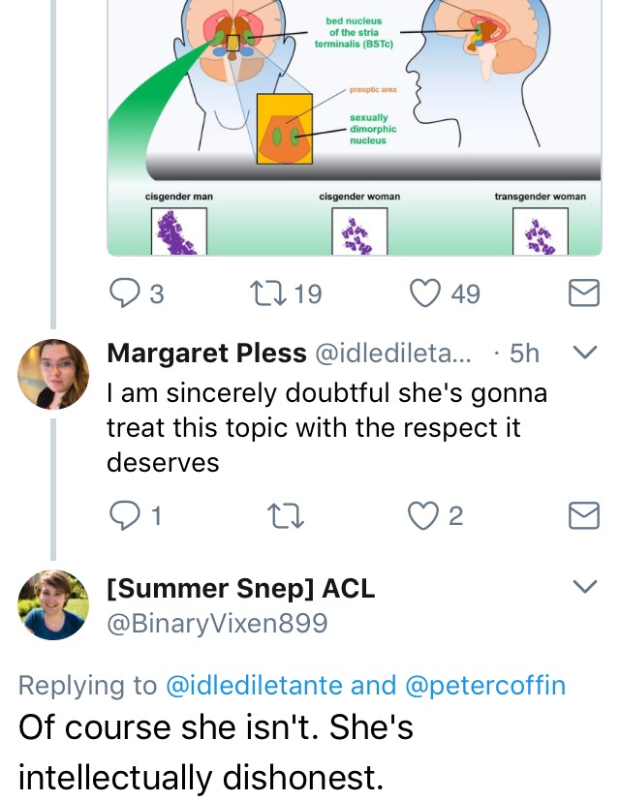Image resolution: width=620 pixels, height=801 pixels.
Task: Open the @idlediletante mention link
Action: click(254, 685)
